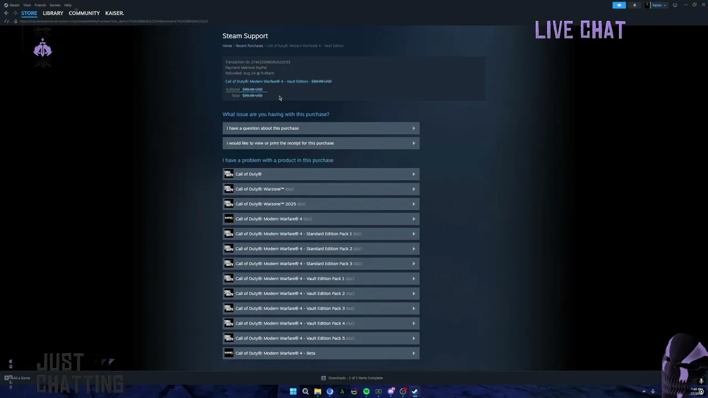Viewport: 708px width, 398px height.
Task: Open the KAISER. profile tab
Action: pyautogui.click(x=114, y=13)
